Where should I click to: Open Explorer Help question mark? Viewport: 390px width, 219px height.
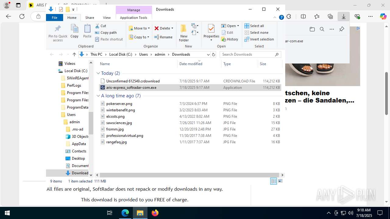[x=282, y=18]
